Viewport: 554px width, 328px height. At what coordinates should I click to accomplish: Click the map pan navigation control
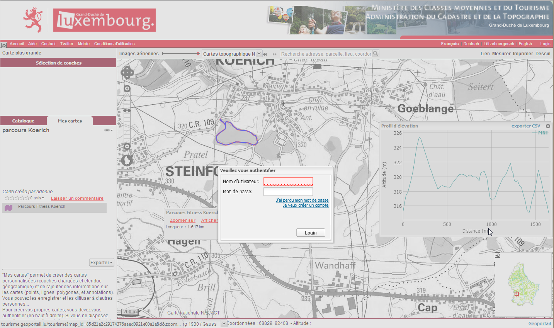[x=127, y=72]
